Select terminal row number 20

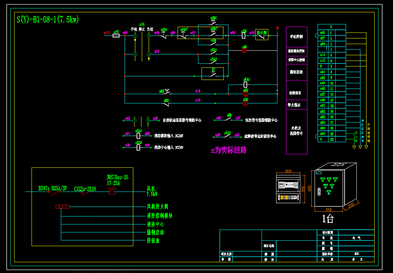331,139
